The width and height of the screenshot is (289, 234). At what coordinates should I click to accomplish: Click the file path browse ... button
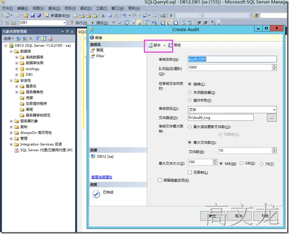272,117
